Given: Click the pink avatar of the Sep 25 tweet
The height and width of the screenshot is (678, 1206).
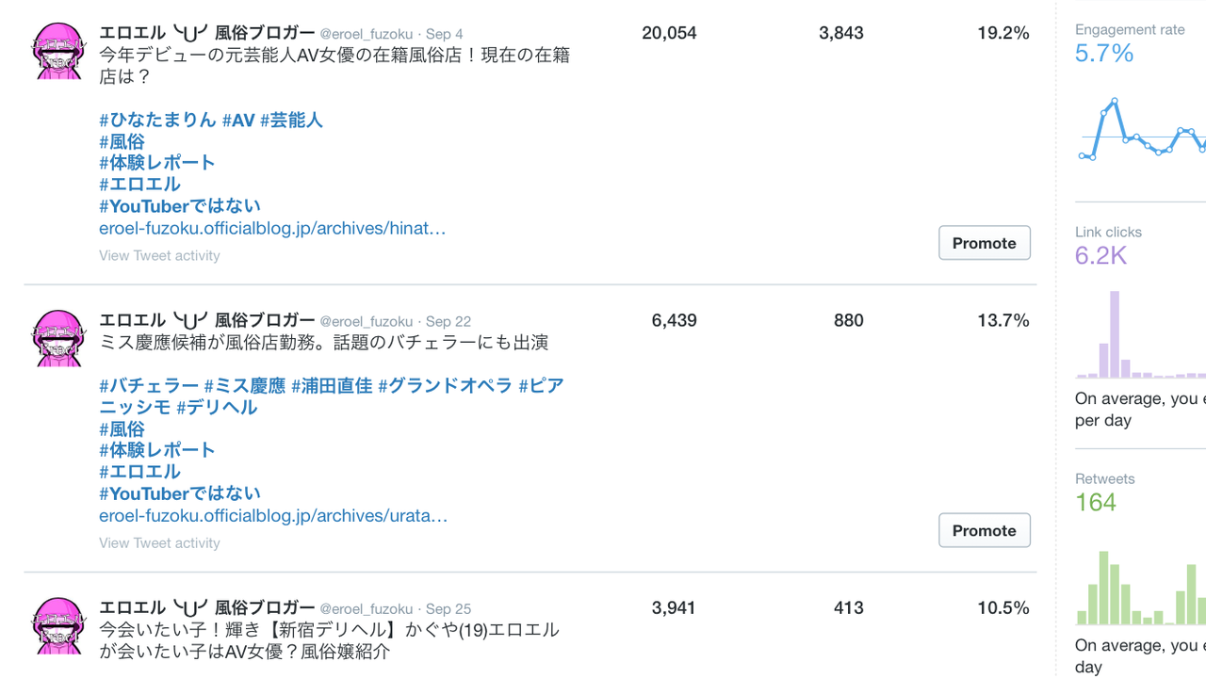Looking at the screenshot, I should point(59,625).
